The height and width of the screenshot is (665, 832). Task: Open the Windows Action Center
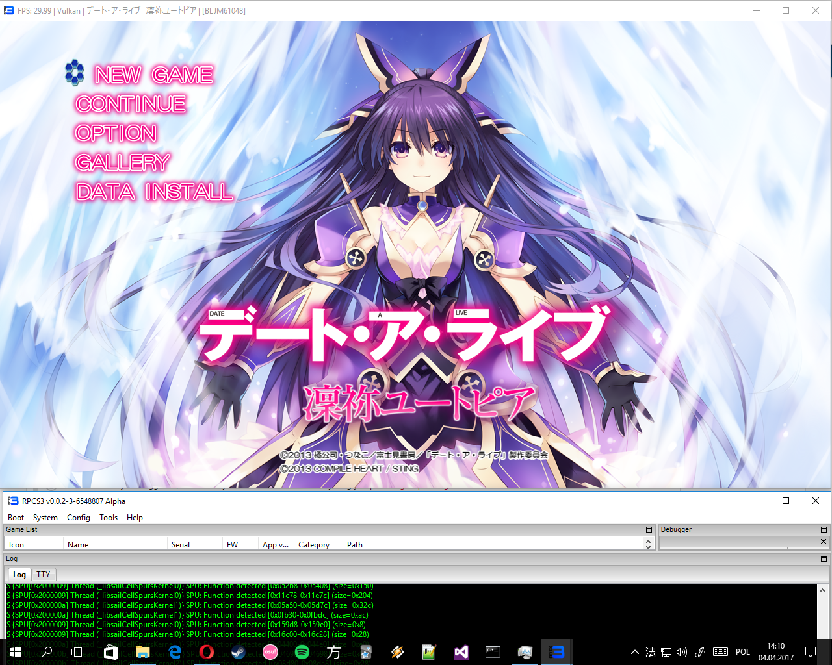pos(811,652)
